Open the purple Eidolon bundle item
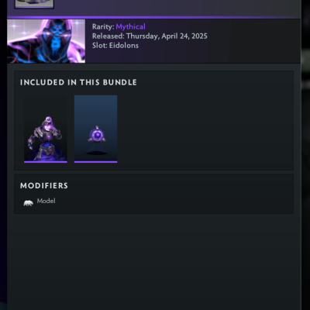 tap(95, 129)
